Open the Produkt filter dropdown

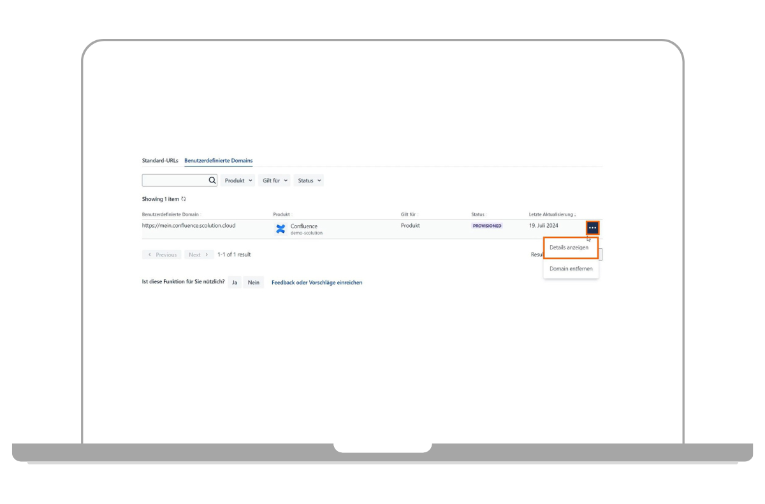pos(237,180)
